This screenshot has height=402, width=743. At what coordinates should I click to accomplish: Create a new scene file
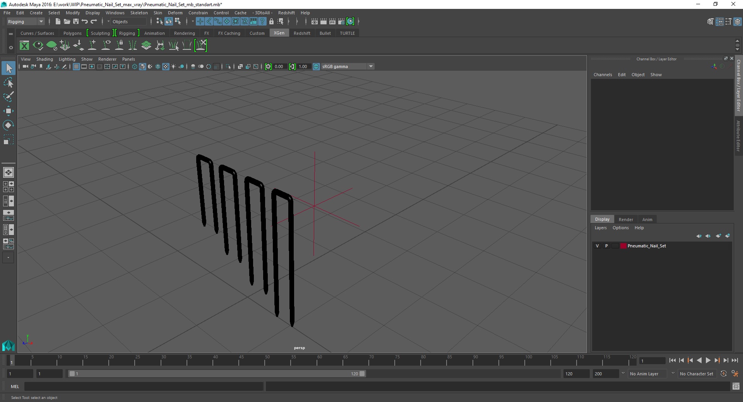[x=58, y=22]
